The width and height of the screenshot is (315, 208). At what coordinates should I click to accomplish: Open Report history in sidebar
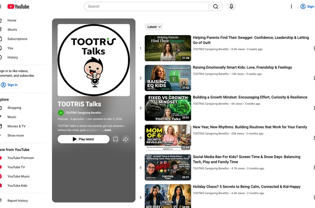pyautogui.click(x=18, y=201)
